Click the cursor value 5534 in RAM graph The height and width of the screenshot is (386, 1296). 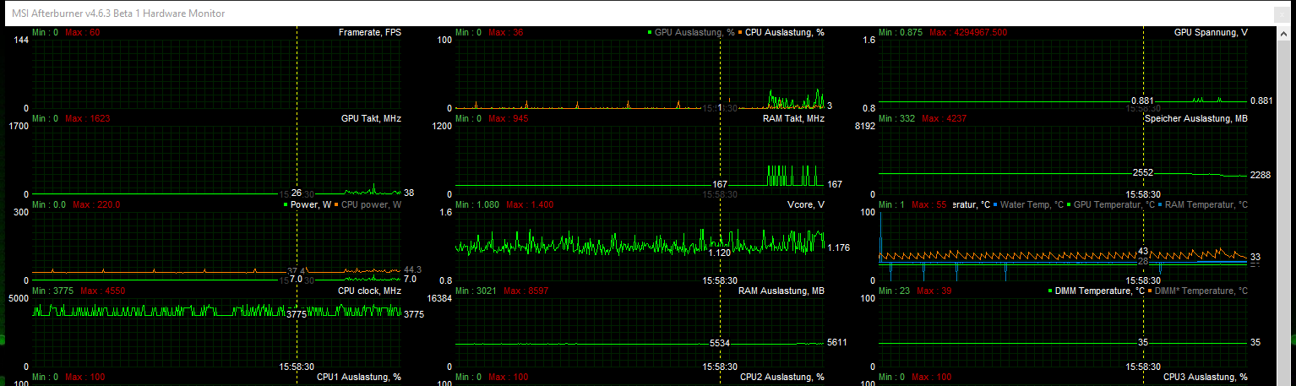click(x=720, y=344)
